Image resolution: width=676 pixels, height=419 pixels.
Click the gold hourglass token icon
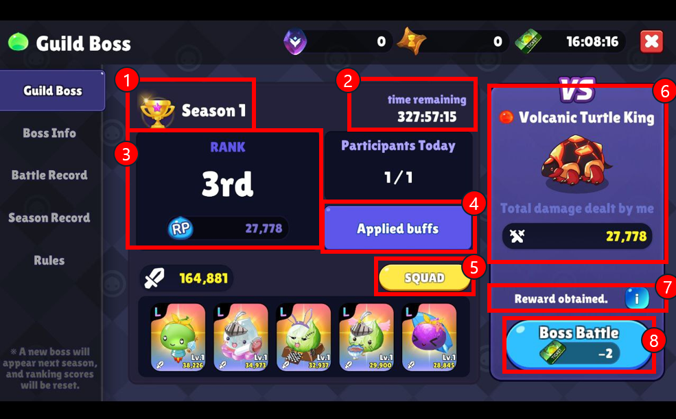[412, 41]
